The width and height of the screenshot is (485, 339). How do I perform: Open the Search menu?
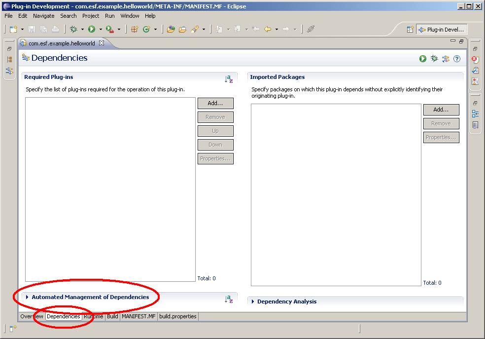[x=69, y=16]
